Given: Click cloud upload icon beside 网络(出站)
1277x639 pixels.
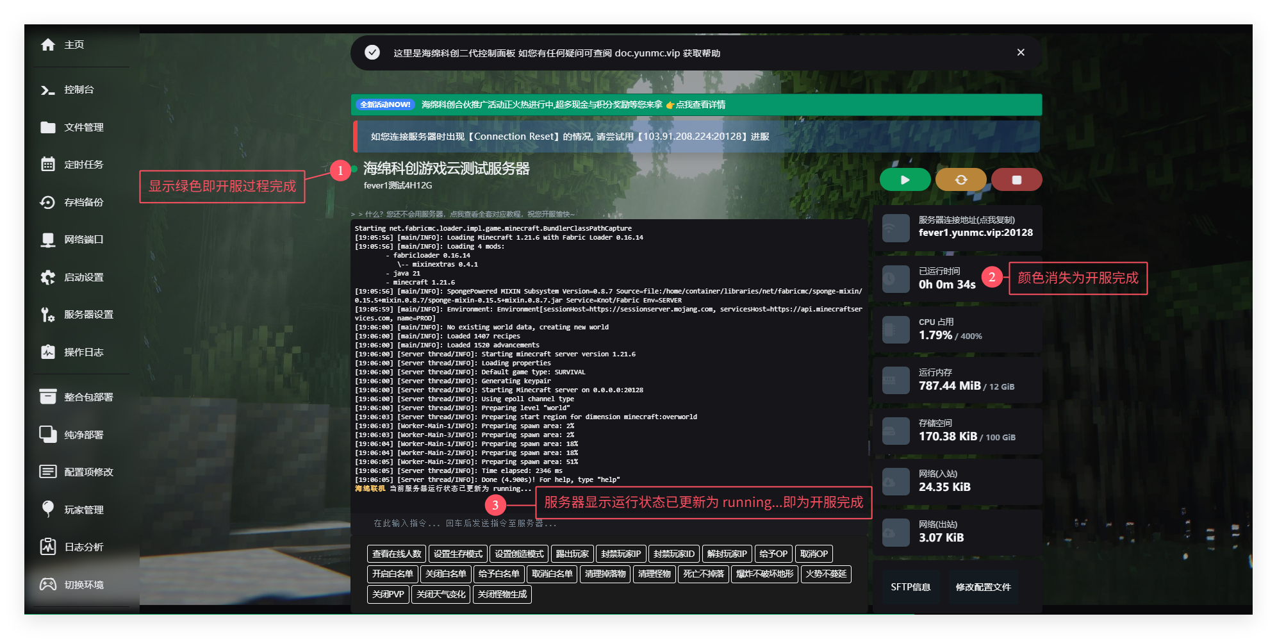Looking at the screenshot, I should pyautogui.click(x=896, y=532).
